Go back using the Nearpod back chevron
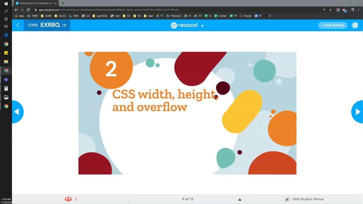The width and height of the screenshot is (363, 204). point(18,25)
